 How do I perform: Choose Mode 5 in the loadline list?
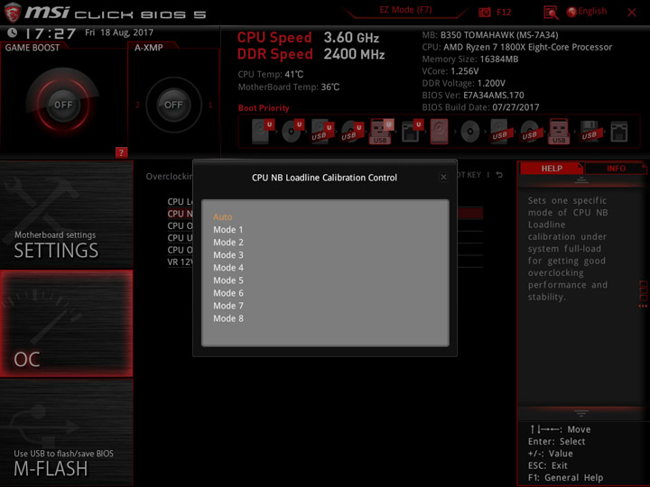click(x=228, y=280)
